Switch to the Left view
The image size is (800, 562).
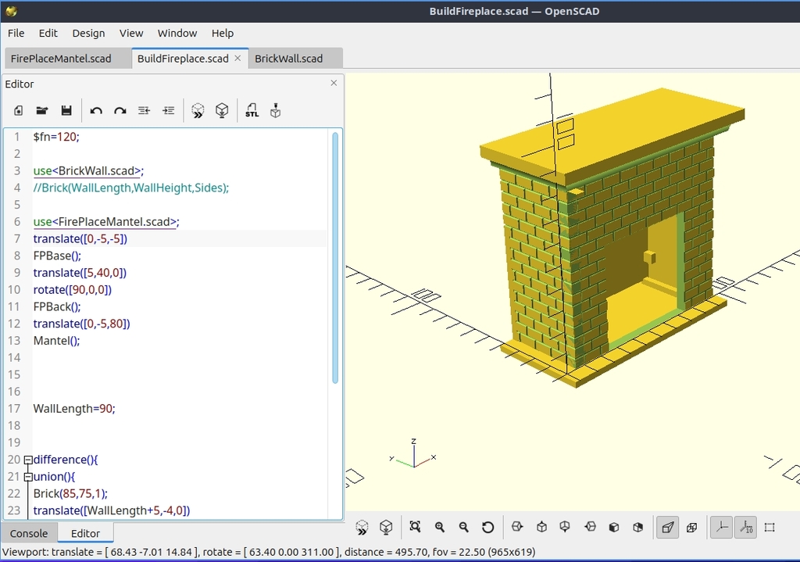[x=590, y=527]
